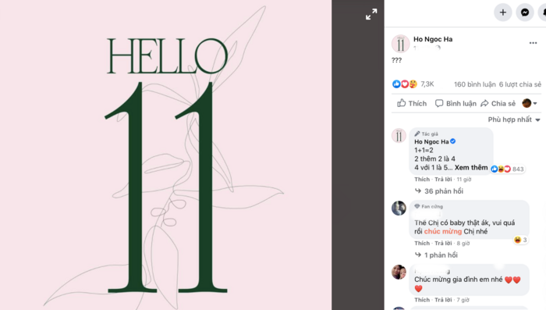
Task: Open the reaction emojis next to 7,3K
Action: click(x=405, y=84)
